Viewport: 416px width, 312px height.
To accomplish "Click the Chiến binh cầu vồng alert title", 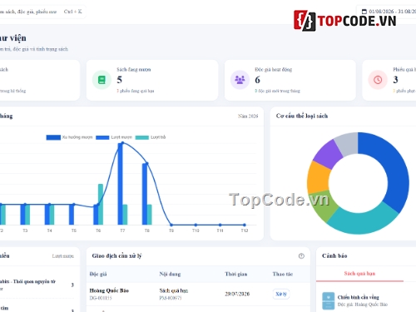I will [x=359, y=297].
